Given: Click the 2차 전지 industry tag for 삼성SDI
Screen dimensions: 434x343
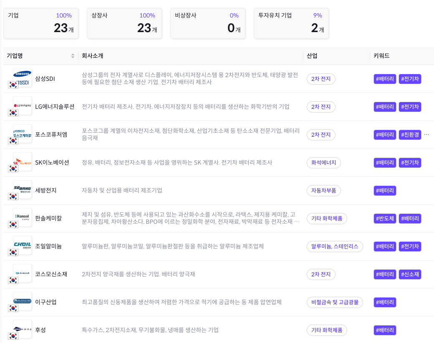Looking at the screenshot, I should (321, 79).
